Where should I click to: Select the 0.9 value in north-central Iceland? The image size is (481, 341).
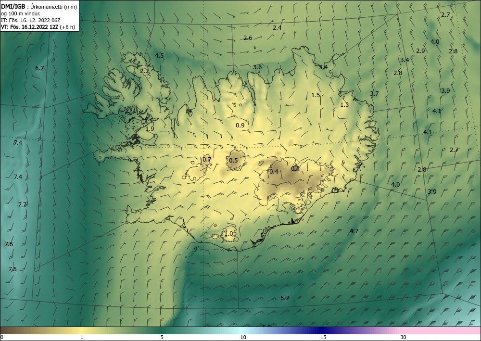[x=240, y=125]
